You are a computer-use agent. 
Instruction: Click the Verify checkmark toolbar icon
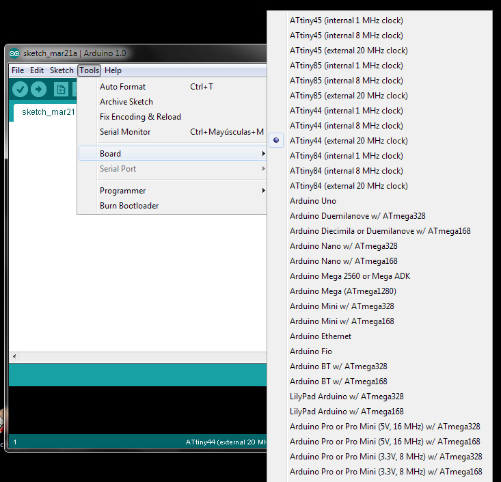click(x=20, y=89)
